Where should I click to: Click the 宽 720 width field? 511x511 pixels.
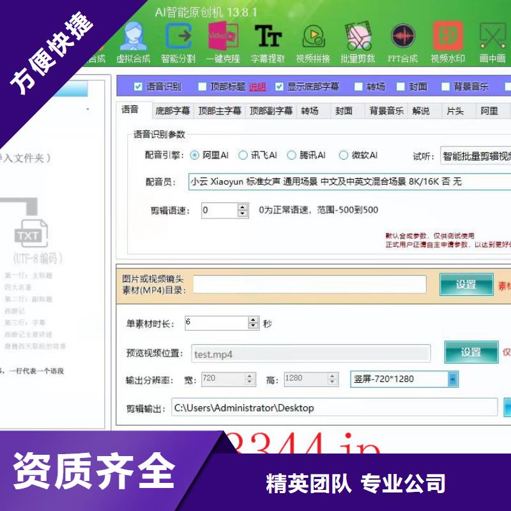click(224, 379)
